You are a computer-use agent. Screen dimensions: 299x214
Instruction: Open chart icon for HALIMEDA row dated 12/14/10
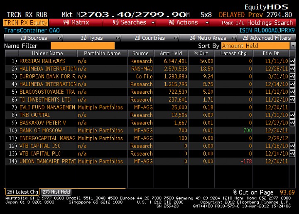(x=292, y=84)
